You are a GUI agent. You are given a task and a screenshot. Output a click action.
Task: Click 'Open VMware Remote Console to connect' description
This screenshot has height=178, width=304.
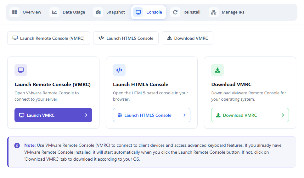click(47, 96)
